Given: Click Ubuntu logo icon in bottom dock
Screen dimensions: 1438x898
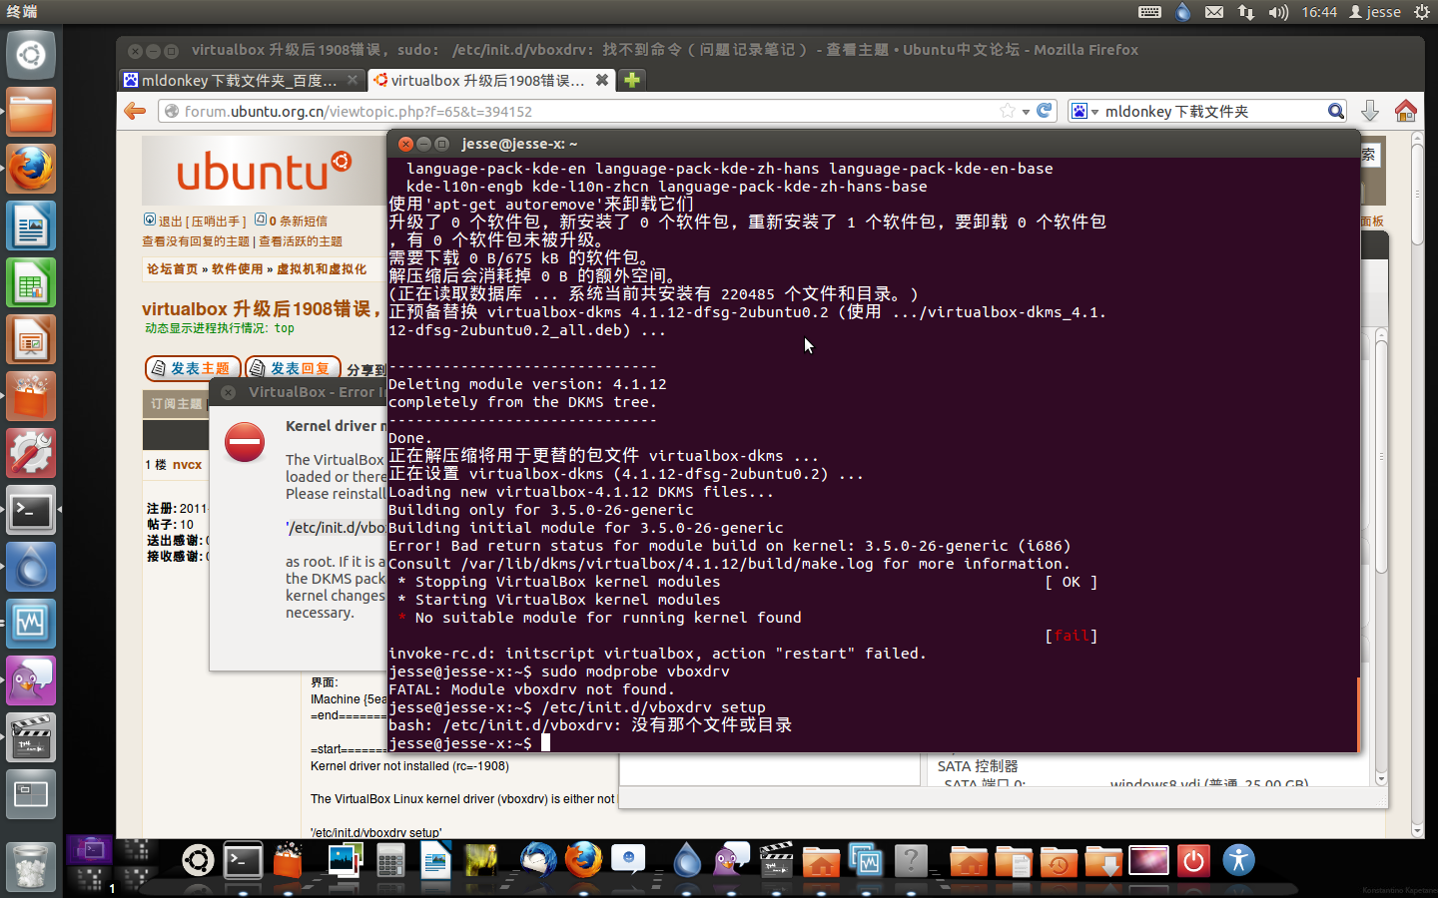Looking at the screenshot, I should point(198,860).
